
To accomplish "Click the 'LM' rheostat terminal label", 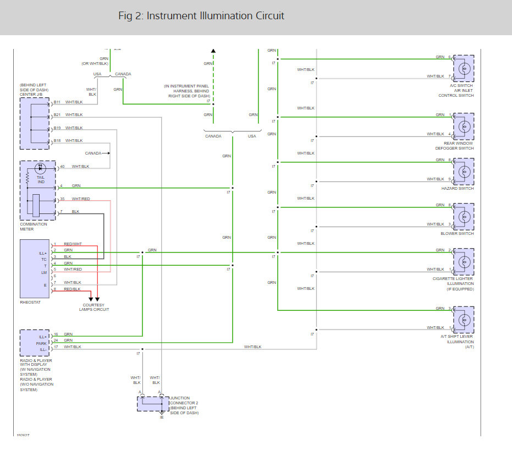I will click(x=44, y=273).
